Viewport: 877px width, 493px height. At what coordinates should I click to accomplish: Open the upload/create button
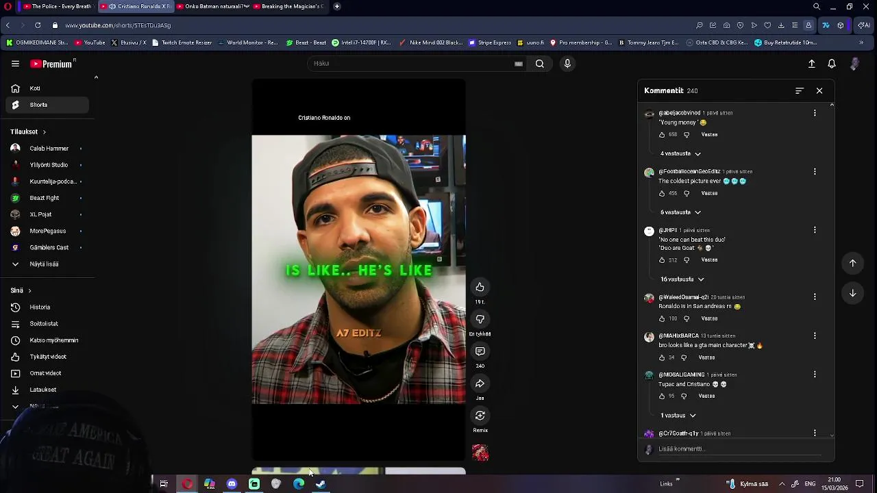(811, 64)
